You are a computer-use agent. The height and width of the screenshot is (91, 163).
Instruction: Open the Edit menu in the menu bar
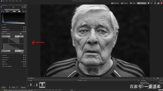coord(7,1)
